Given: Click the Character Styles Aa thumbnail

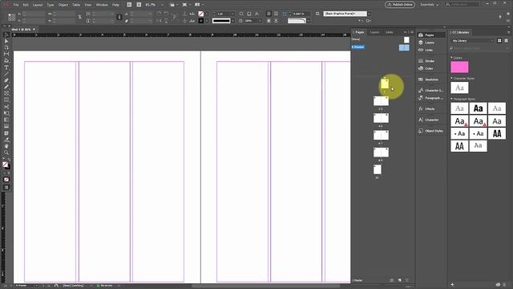Looking at the screenshot, I should [x=459, y=88].
